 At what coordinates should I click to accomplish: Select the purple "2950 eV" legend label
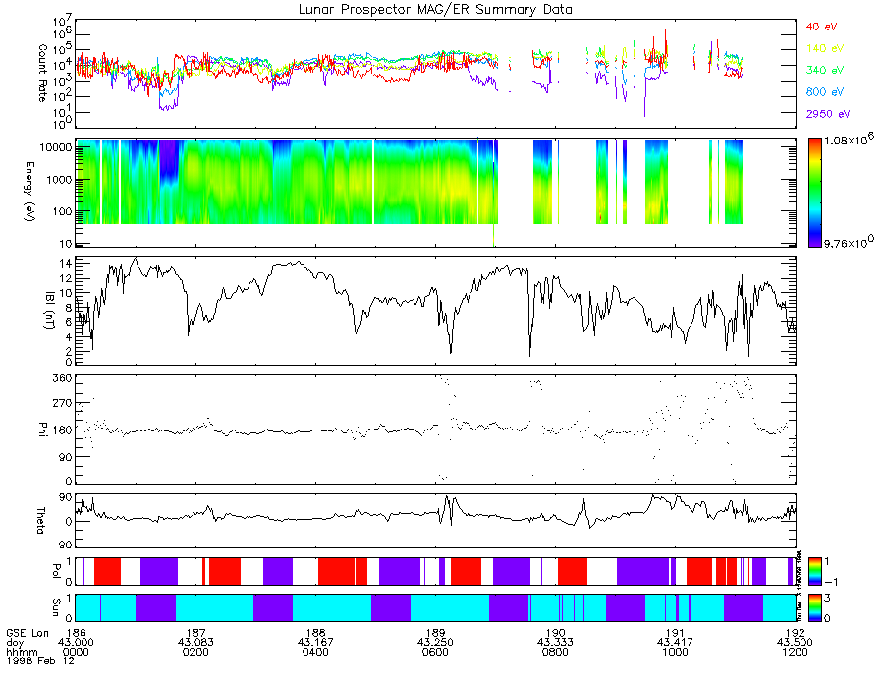(x=828, y=114)
